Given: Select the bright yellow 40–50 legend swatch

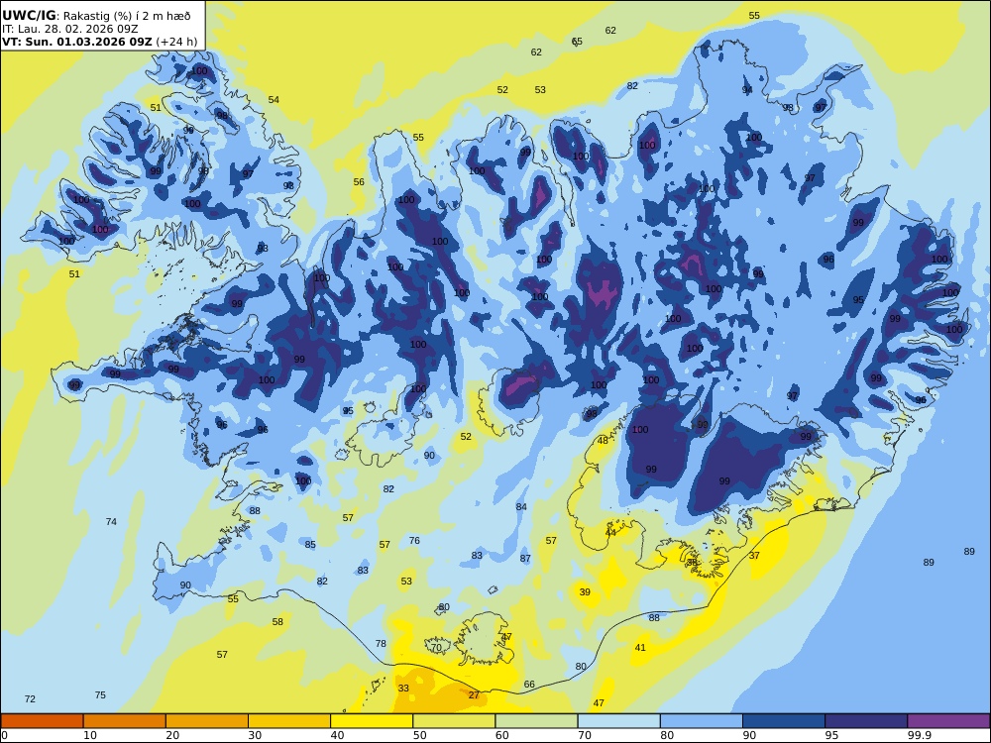Looking at the screenshot, I should pos(372,721).
